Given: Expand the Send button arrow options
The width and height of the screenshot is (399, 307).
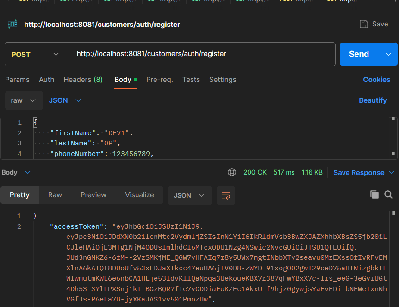Looking at the screenshot, I should coord(388,54).
